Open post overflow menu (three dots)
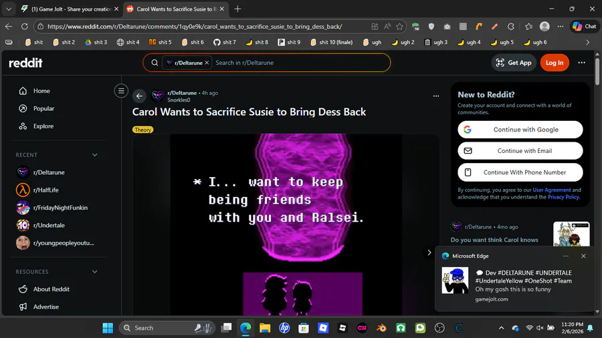 tap(435, 96)
